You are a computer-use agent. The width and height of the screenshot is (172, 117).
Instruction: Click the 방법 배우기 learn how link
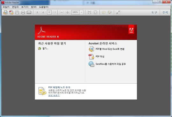click(54, 95)
